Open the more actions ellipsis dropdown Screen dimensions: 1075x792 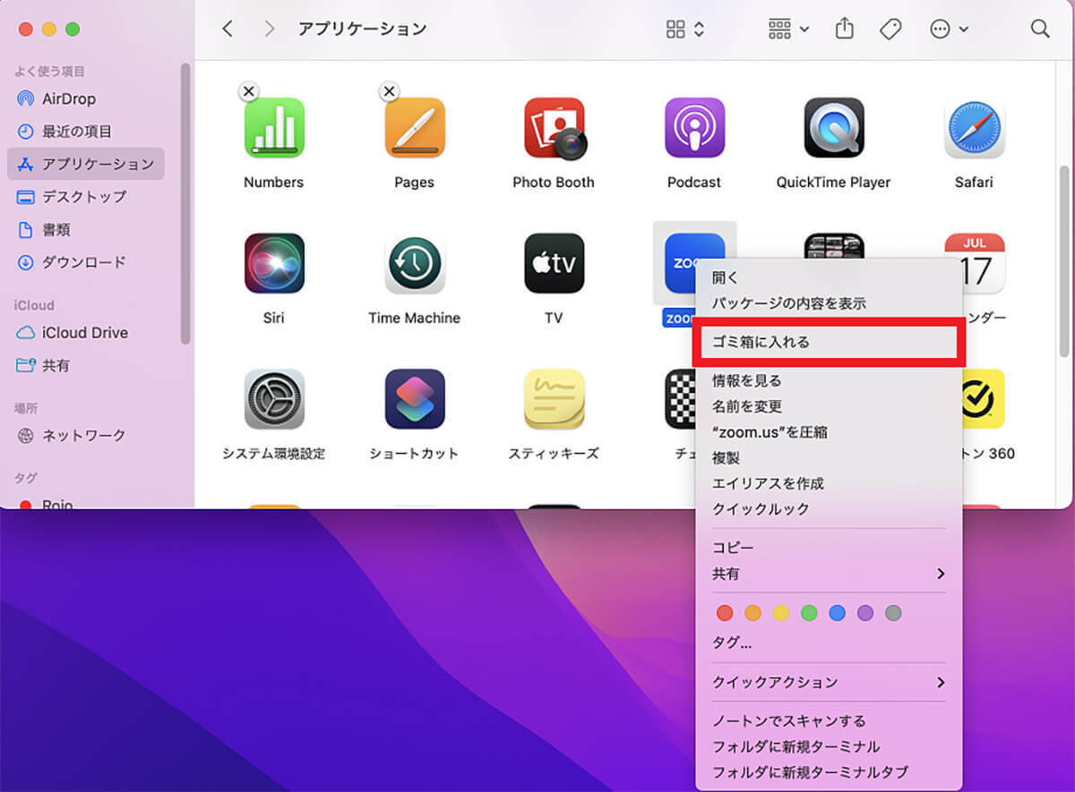pos(950,29)
